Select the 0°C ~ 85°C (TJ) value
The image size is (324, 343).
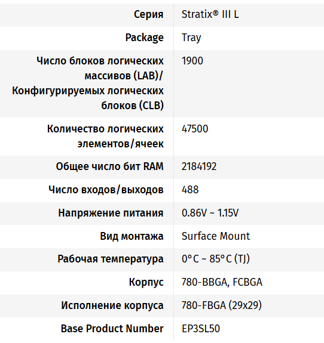(216, 259)
